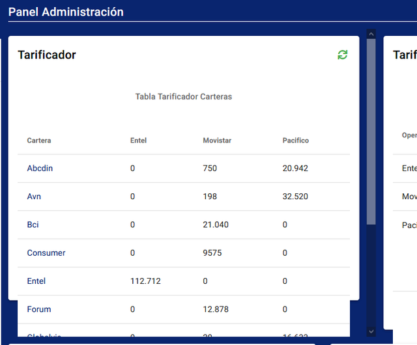Viewport: 417px width, 345px height.
Task: Click the Cartera column header
Action: point(39,141)
